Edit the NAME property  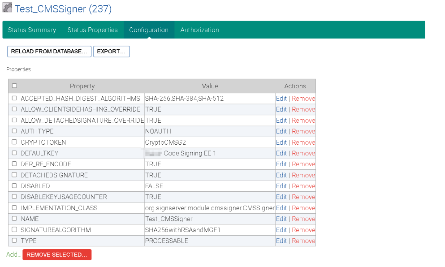(281, 219)
